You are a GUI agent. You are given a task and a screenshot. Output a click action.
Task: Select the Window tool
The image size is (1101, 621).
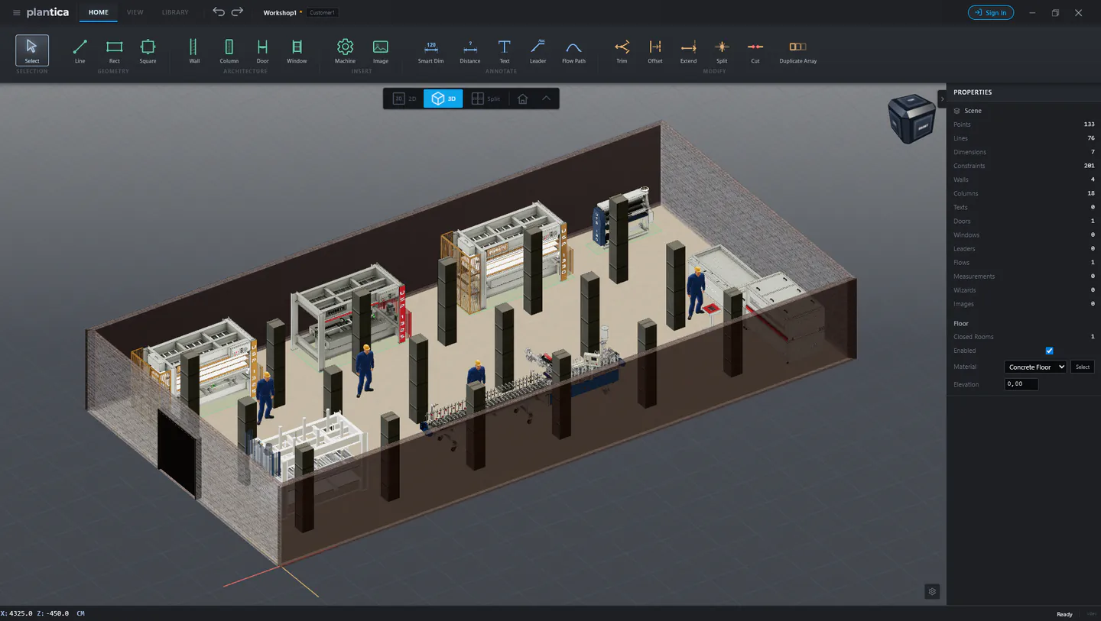coord(297,50)
